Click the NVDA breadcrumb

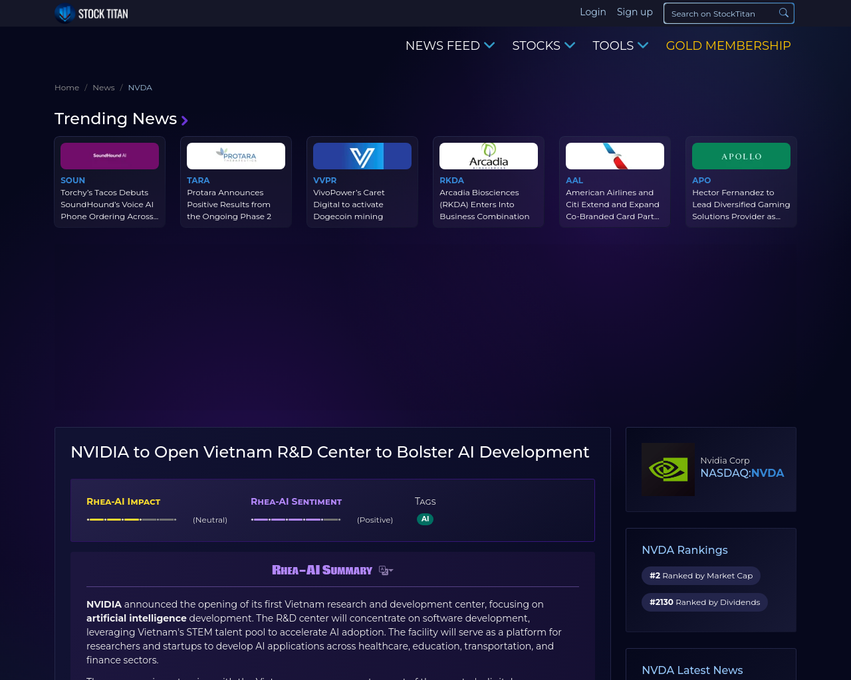[140, 88]
